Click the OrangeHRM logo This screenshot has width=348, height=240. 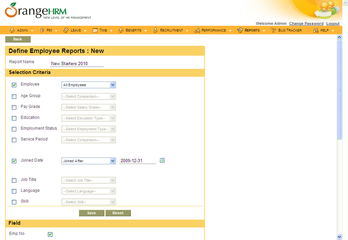point(48,11)
